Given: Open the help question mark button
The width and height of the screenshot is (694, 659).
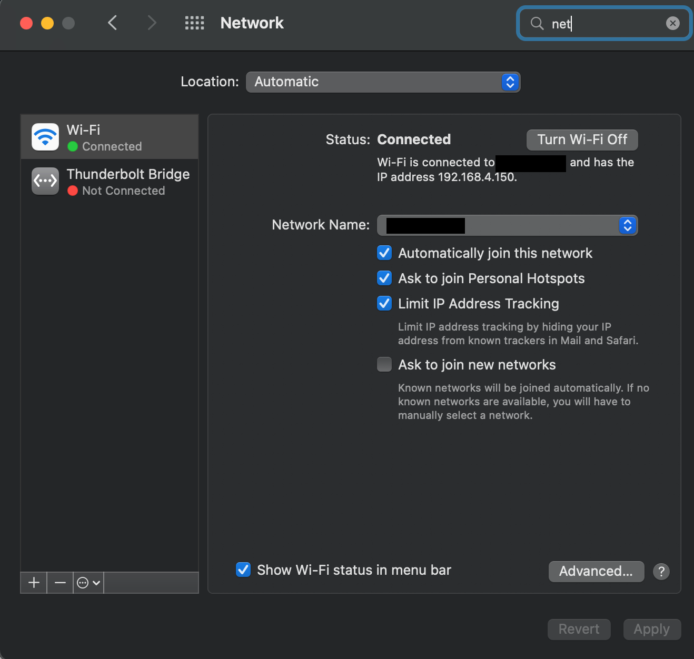Looking at the screenshot, I should point(661,572).
